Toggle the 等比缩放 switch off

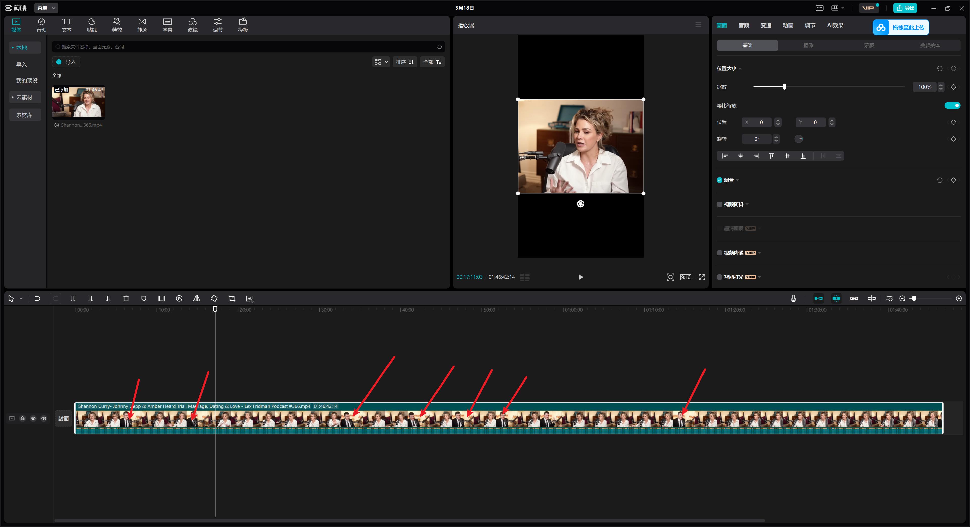click(952, 105)
